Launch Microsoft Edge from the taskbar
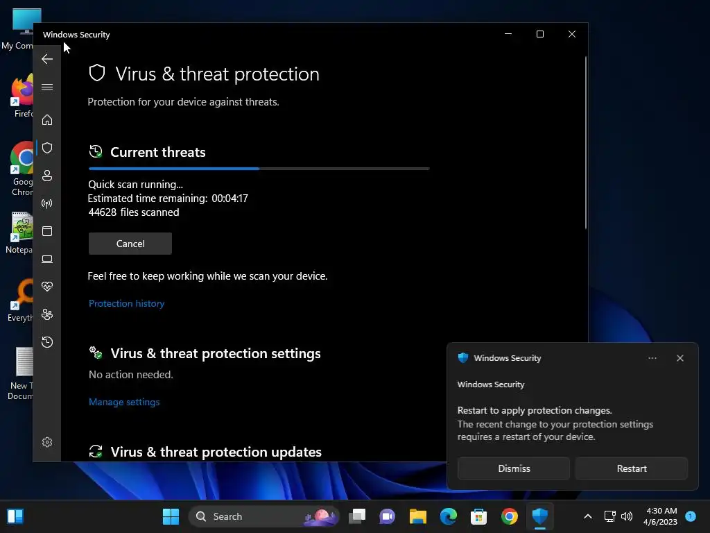The image size is (710, 533). [449, 516]
